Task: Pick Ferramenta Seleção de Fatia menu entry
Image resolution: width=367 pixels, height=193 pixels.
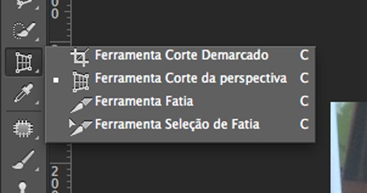Action: [177, 124]
